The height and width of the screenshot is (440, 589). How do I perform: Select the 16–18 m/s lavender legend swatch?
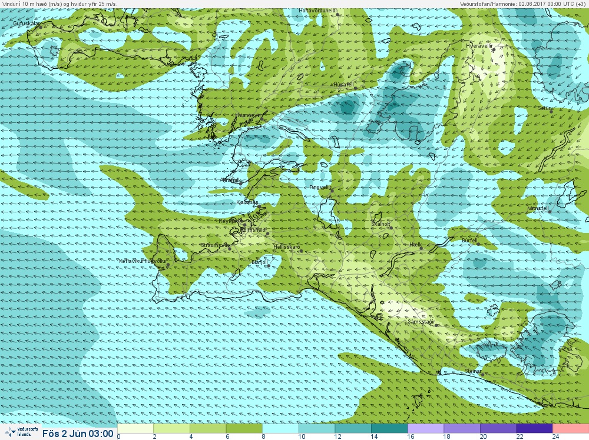coord(426,428)
